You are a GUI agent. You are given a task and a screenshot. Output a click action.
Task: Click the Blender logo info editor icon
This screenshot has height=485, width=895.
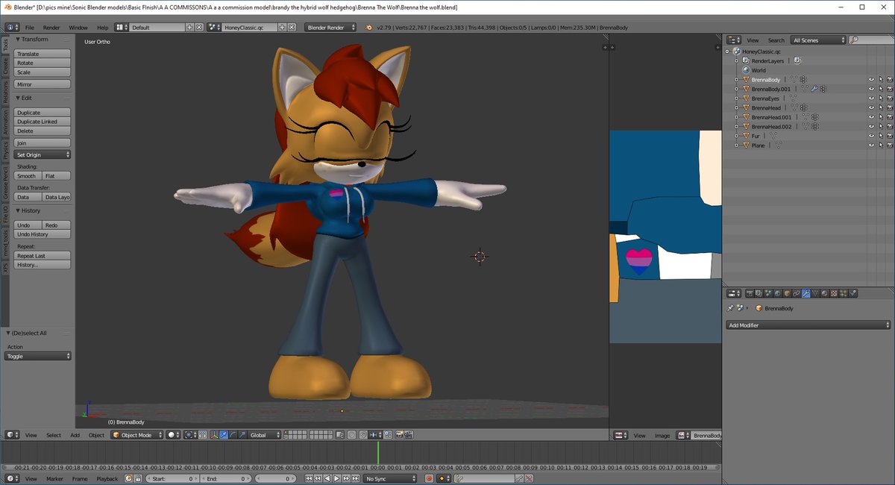point(370,28)
